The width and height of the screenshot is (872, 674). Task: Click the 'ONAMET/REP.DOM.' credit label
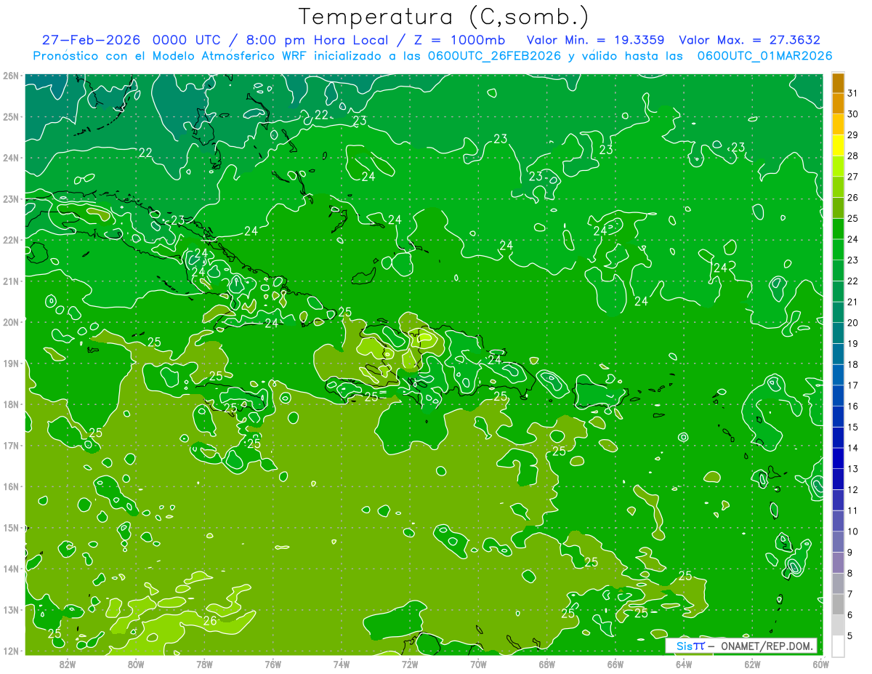point(768,646)
